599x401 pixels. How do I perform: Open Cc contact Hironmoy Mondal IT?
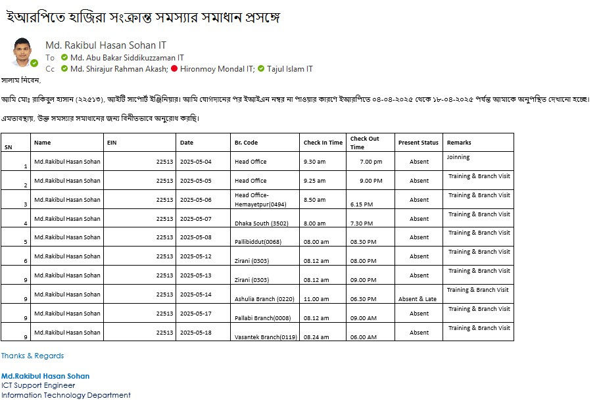pos(218,69)
